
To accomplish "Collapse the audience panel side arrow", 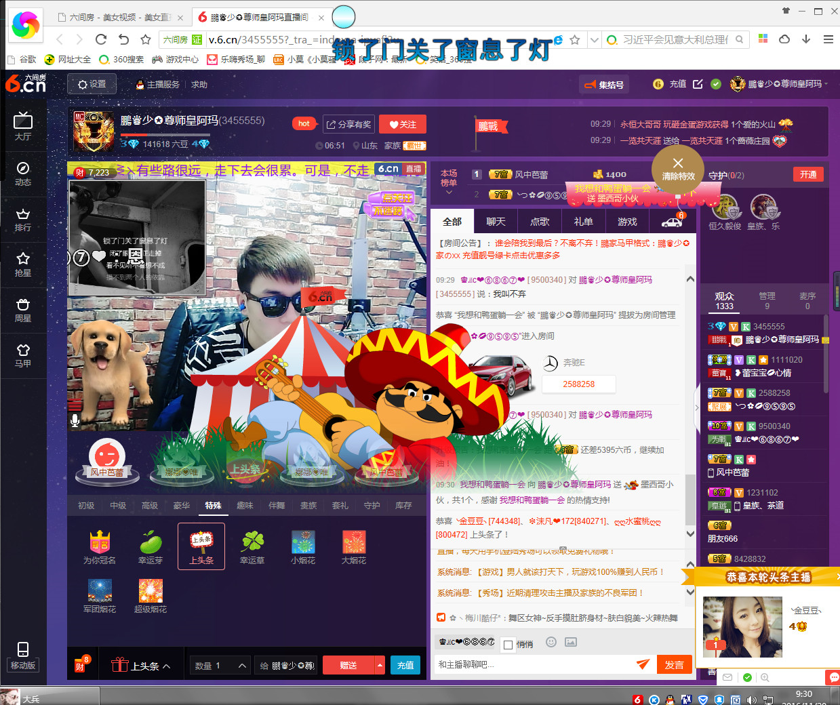I will (x=697, y=408).
